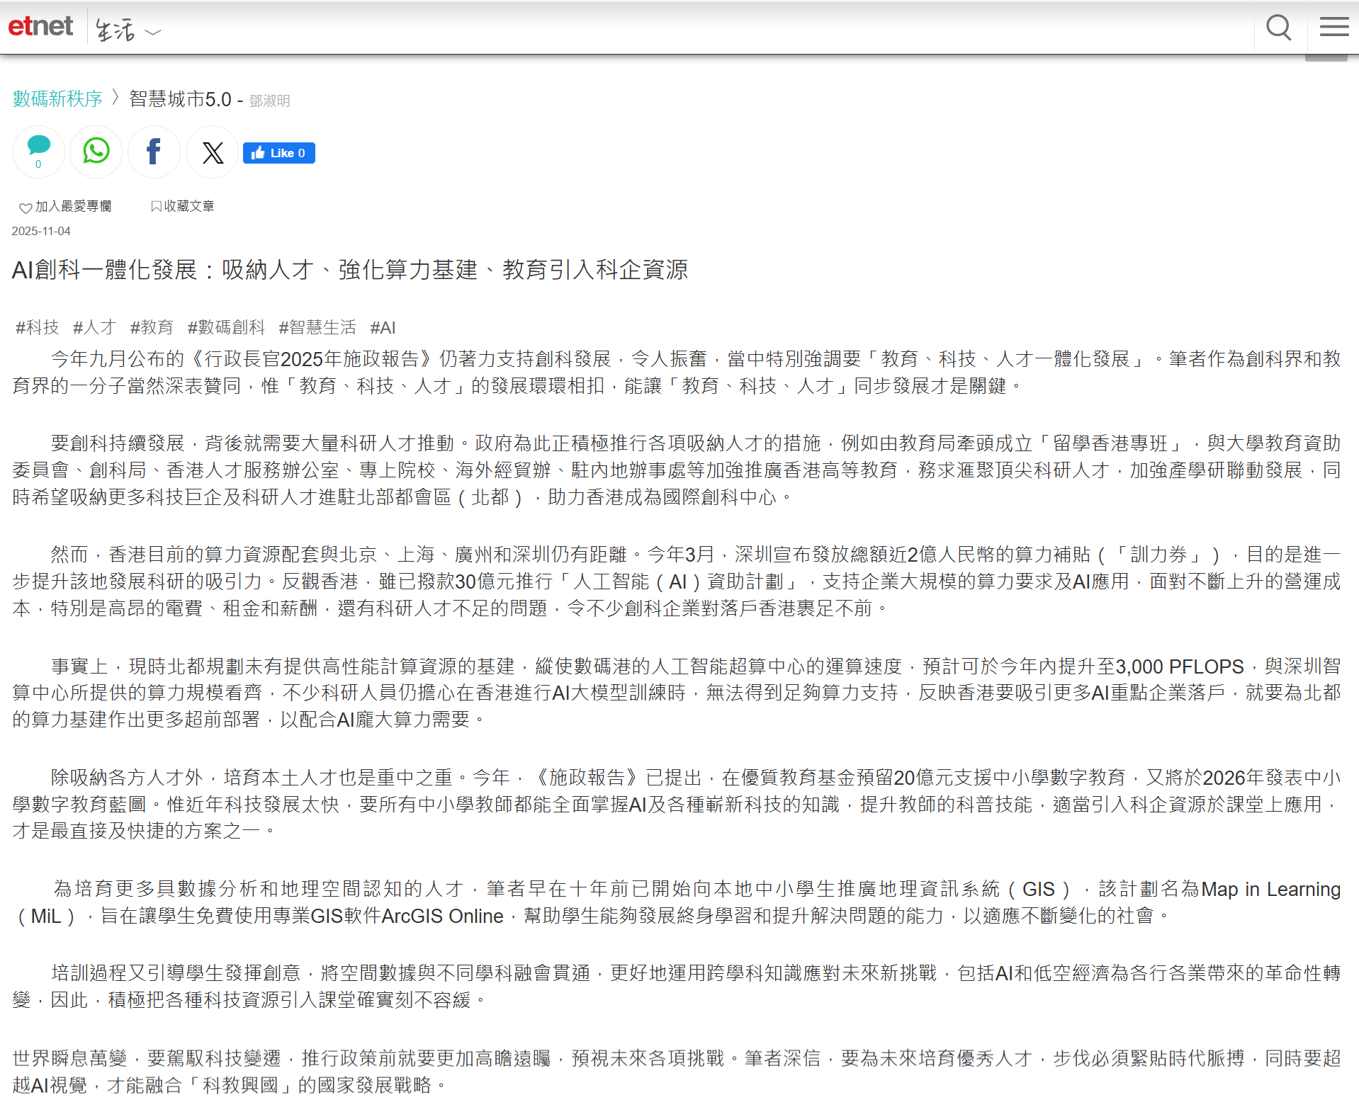Share article on Facebook icon

point(154,152)
